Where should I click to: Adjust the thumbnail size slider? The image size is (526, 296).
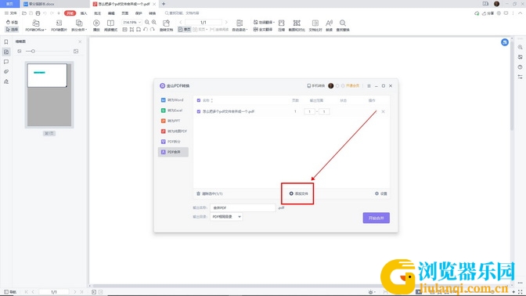pos(33,52)
